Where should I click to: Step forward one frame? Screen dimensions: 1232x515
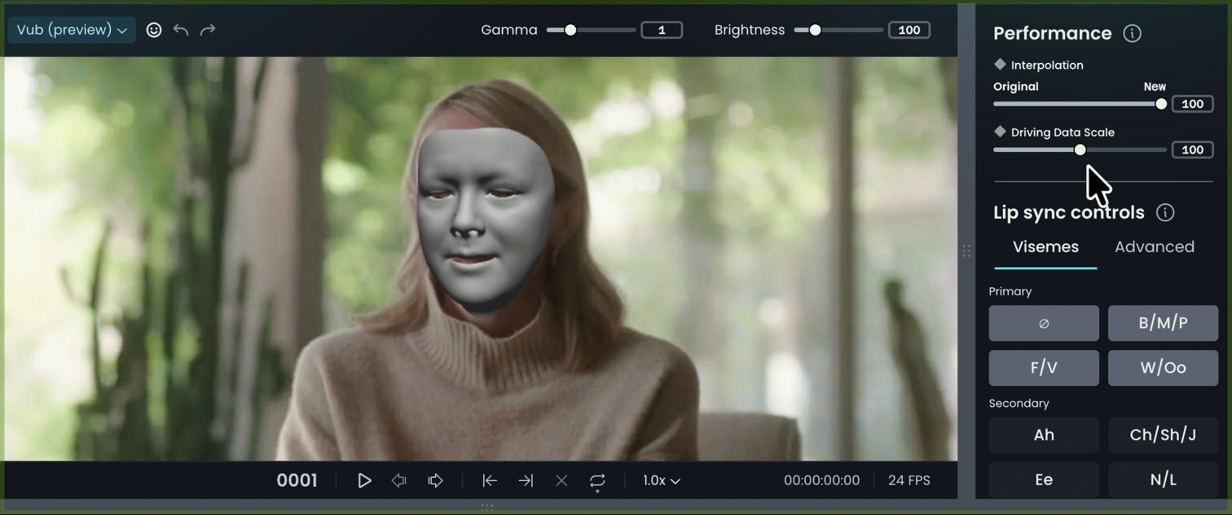tap(435, 480)
